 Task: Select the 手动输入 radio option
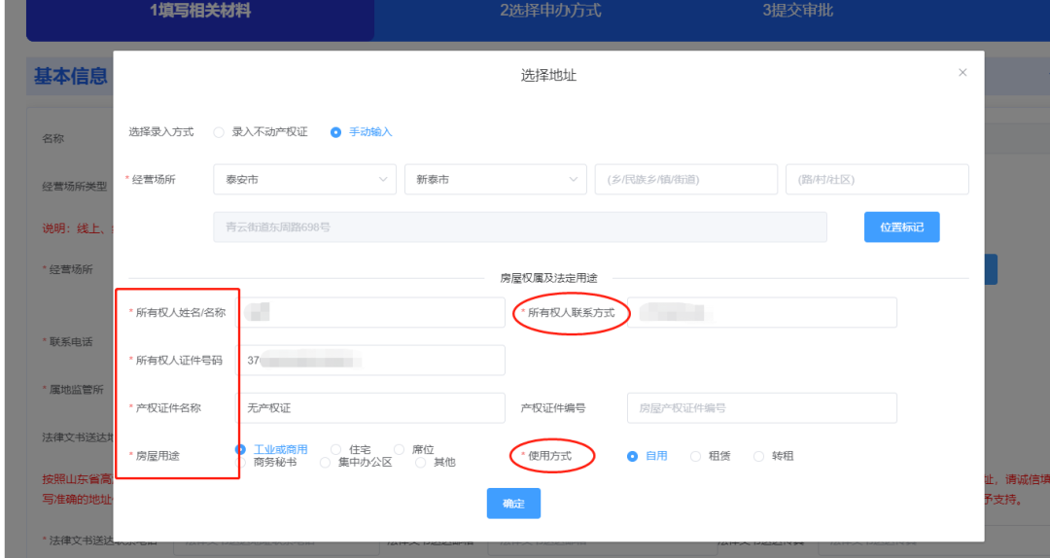[335, 132]
